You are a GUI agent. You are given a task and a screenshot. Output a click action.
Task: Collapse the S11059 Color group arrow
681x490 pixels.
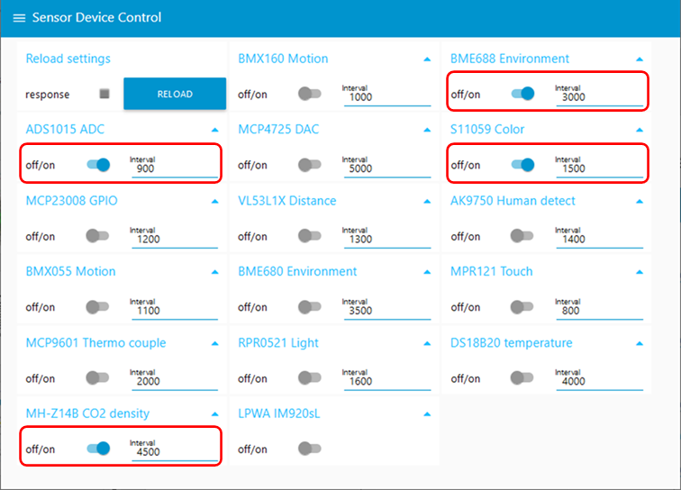[x=640, y=131]
